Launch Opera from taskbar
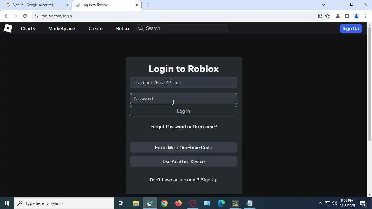372x209 pixels. click(193, 203)
